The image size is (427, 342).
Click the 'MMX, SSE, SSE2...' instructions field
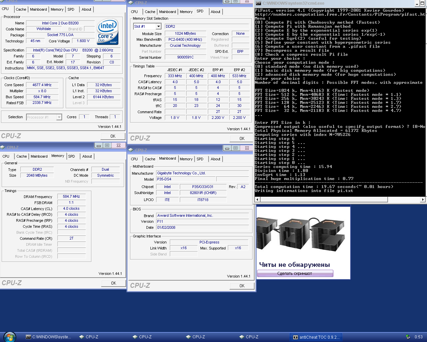coord(73,68)
